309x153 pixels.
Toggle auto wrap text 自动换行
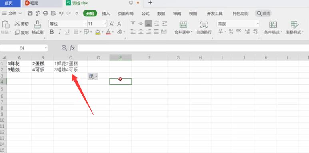coord(204,28)
